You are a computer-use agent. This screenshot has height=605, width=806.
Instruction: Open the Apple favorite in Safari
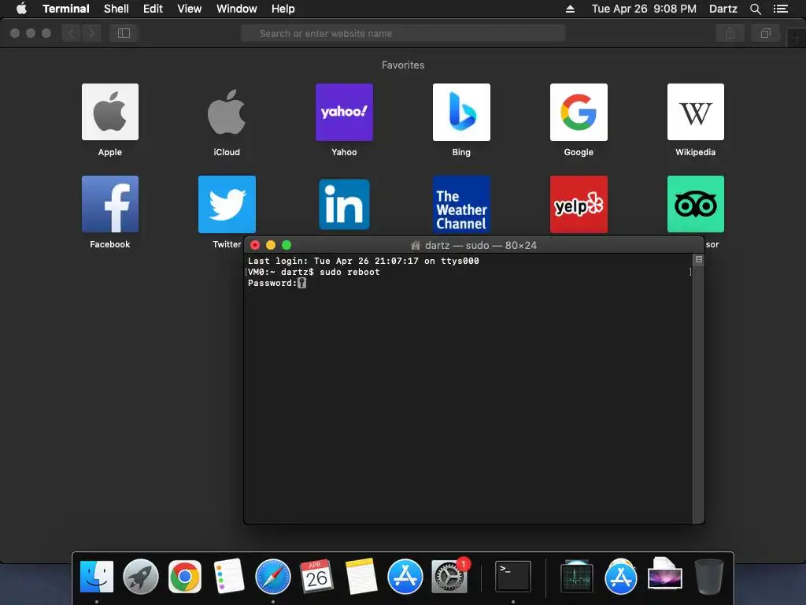coord(110,112)
